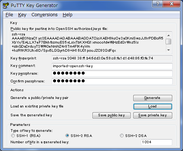Click the PuTTY Key Generator title icon
Viewport: 183px width, 151px height.
coord(6,6)
